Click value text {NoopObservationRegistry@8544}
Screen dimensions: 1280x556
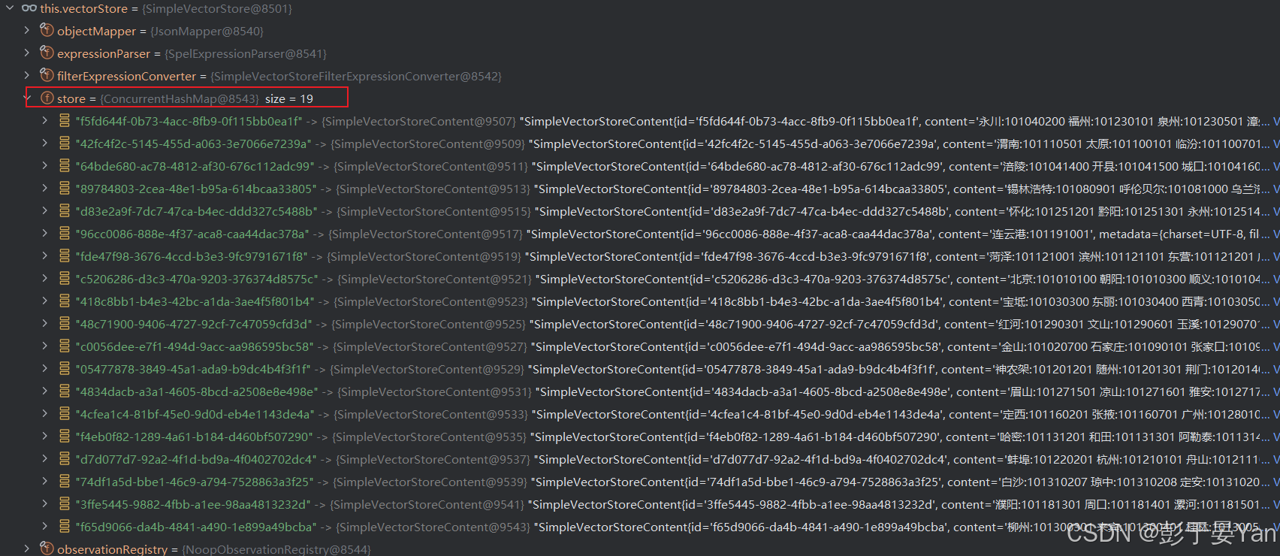click(x=276, y=550)
